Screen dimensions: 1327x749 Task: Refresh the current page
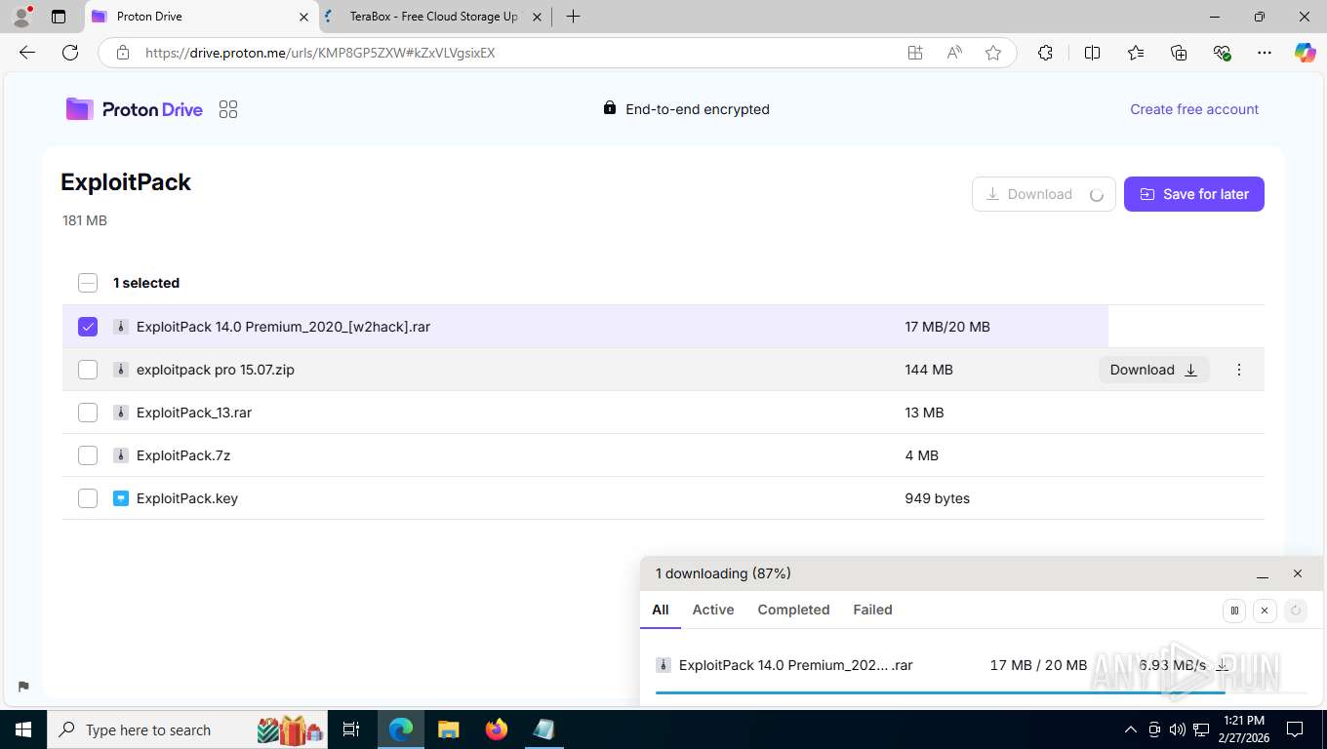click(x=70, y=53)
